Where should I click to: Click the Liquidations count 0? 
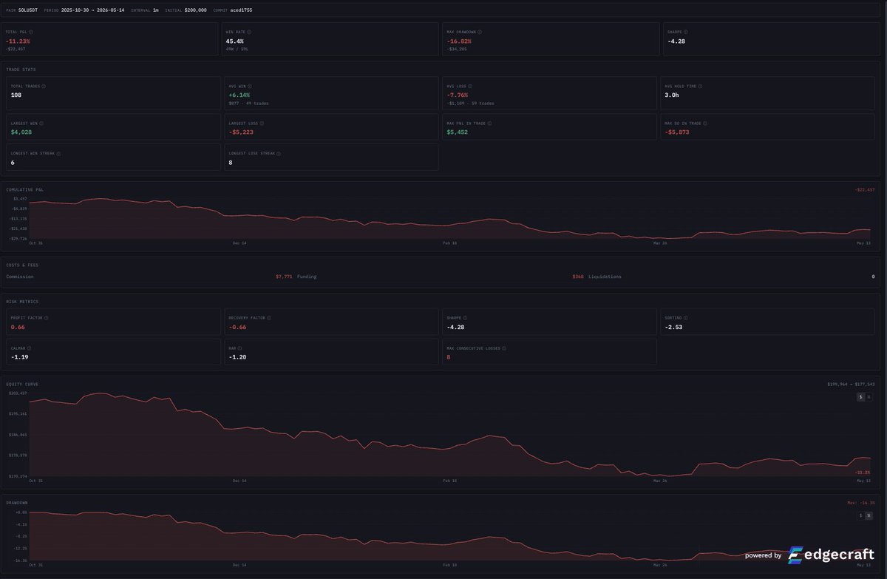pos(872,277)
